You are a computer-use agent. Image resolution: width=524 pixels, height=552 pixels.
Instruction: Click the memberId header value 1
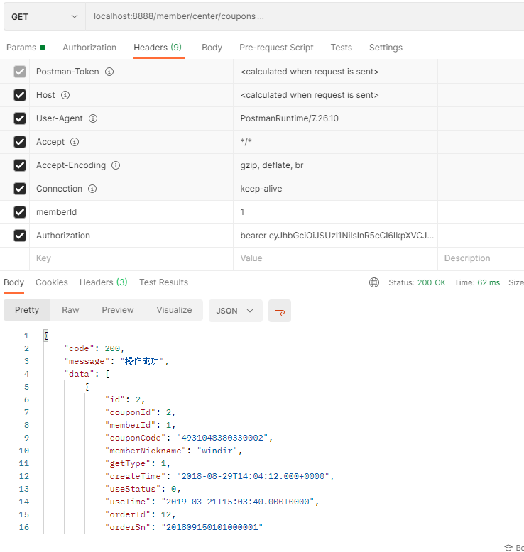(242, 212)
